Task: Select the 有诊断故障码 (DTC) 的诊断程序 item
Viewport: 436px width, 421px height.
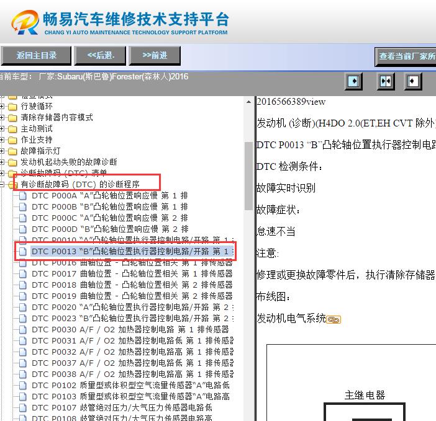Action: click(x=80, y=184)
